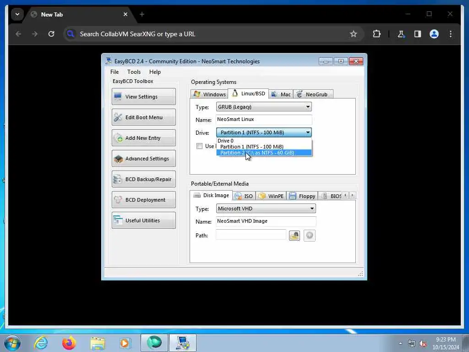The image size is (469, 352).
Task: Choose Partition 1 (NTFS - 100 MiB) from list
Action: click(264, 147)
